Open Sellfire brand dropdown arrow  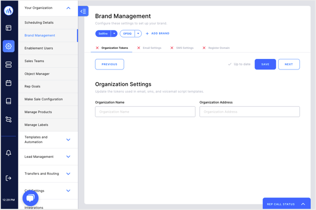[114, 34]
